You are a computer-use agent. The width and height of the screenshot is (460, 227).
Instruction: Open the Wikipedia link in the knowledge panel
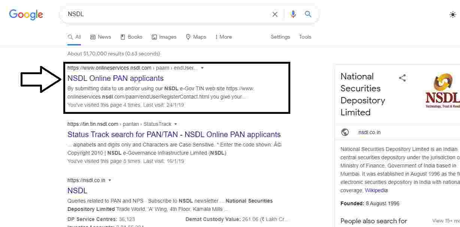(x=376, y=190)
